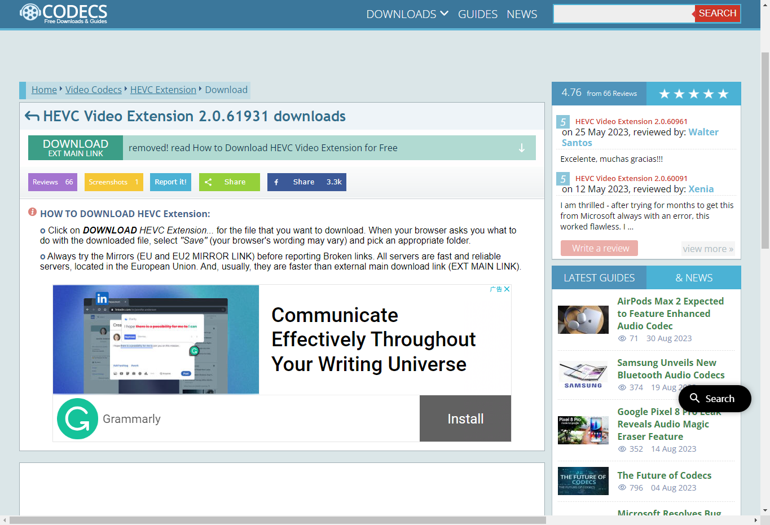Click reviewer name Xenia

pos(701,189)
